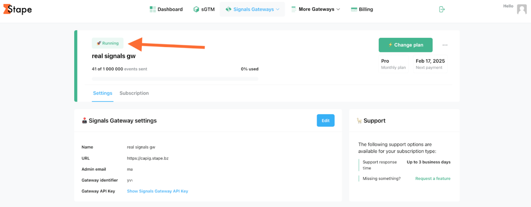
Task: Click the 'Admin email' label
Action: [x=94, y=169]
